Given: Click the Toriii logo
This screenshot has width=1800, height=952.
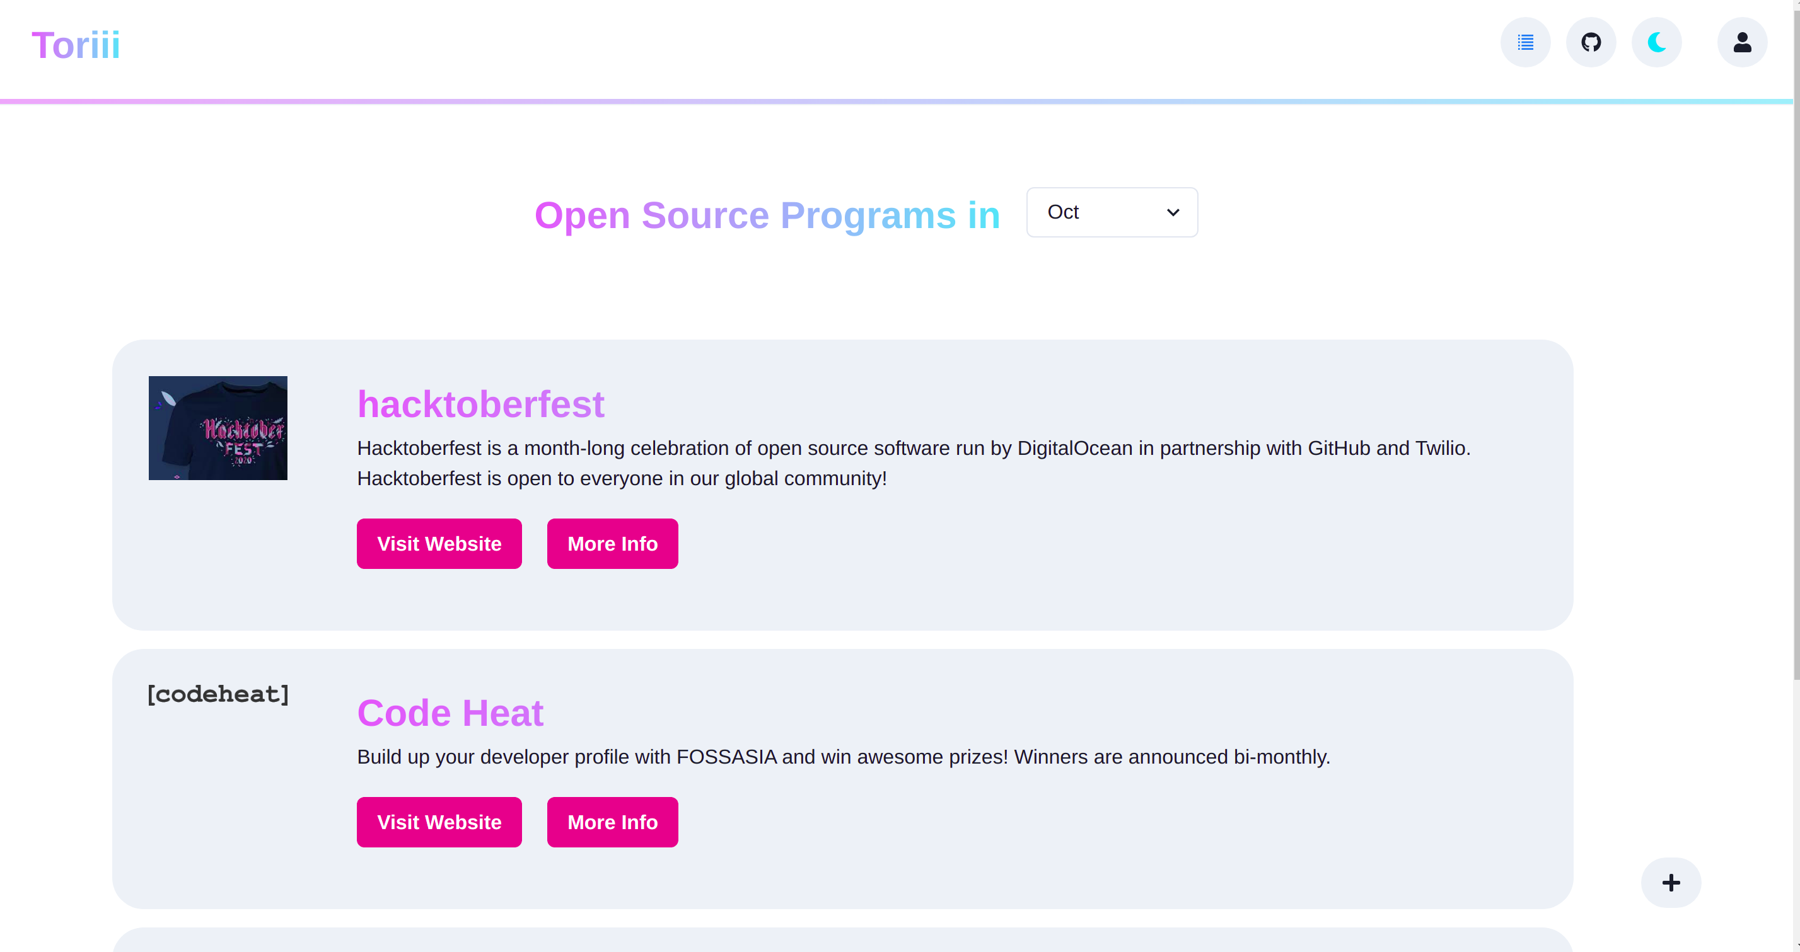Looking at the screenshot, I should (76, 45).
